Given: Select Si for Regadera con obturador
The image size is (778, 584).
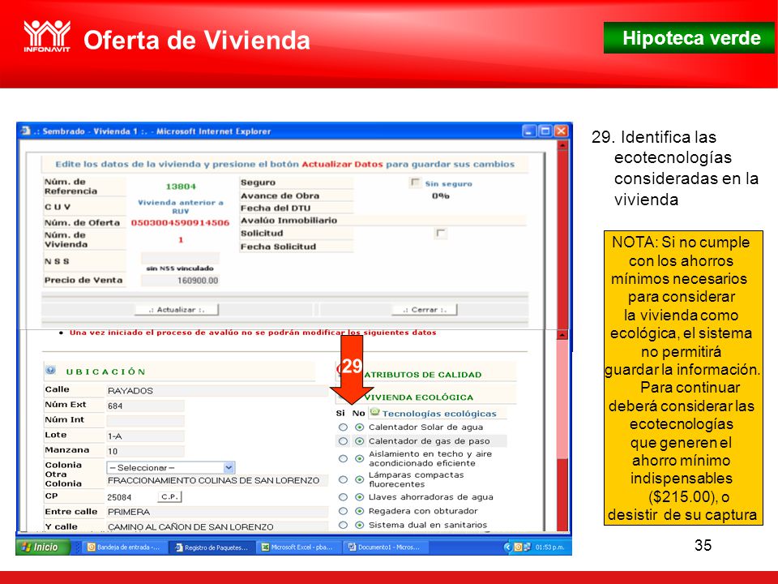Looking at the screenshot, I should pos(343,511).
